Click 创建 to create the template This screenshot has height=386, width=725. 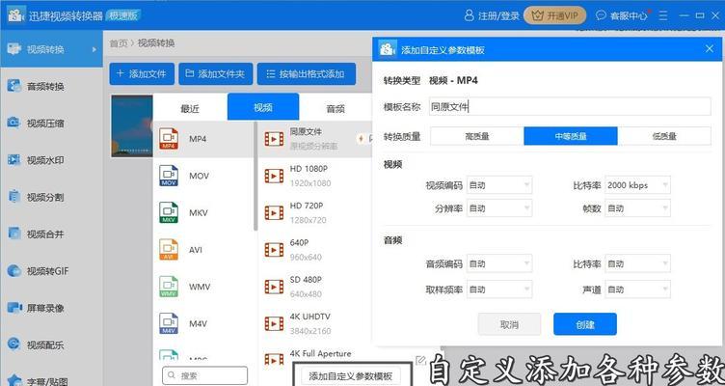point(585,324)
